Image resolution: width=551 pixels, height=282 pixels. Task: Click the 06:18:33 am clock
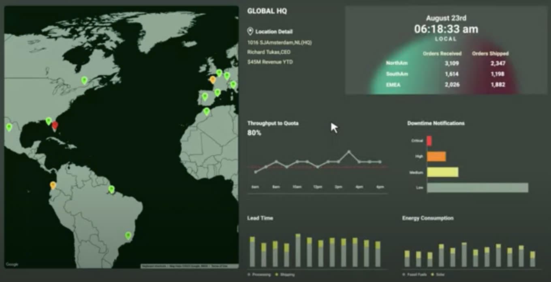pos(446,29)
